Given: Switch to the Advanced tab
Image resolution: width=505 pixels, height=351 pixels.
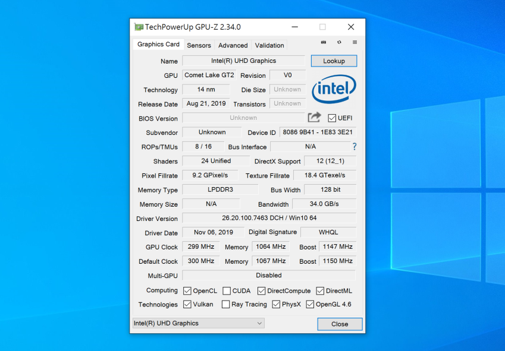Looking at the screenshot, I should pos(233,45).
